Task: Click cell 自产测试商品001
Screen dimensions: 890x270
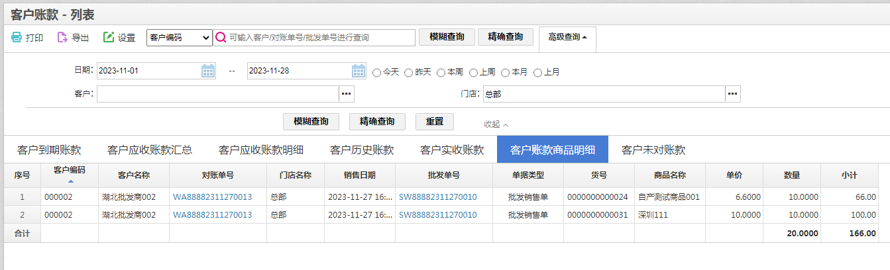Action: coord(669,197)
